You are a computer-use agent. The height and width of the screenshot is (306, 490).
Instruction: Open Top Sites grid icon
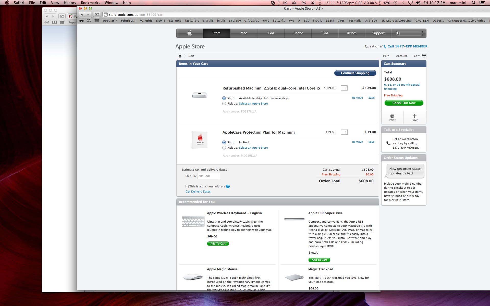pyautogui.click(x=97, y=21)
